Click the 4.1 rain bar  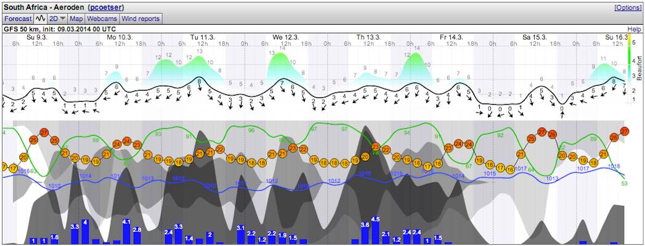tap(127, 232)
